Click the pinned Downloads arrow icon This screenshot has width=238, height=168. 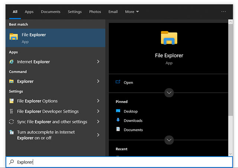118,120
